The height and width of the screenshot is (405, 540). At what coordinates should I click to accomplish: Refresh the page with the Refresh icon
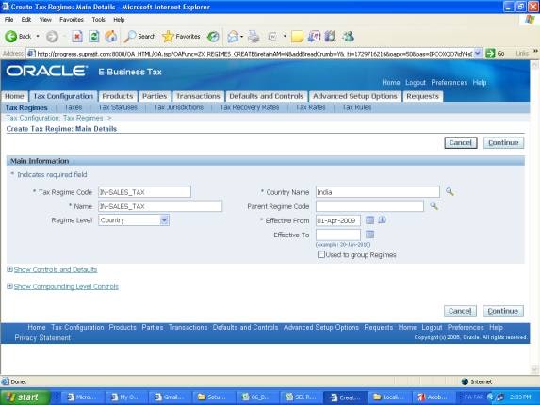[93, 36]
